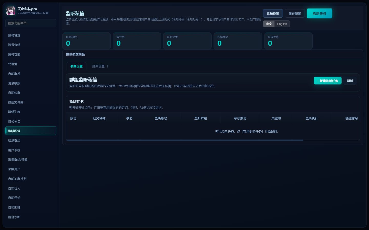
Task: Select 采集用户 menu item
Action: (x=31, y=169)
